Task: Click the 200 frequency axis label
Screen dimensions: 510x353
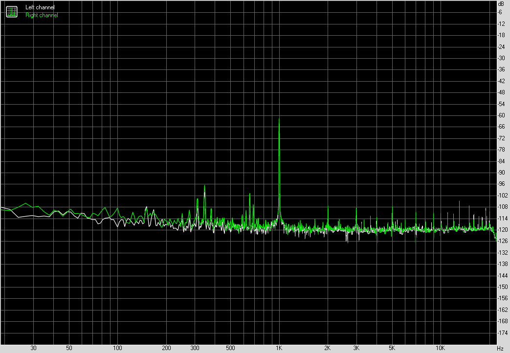Action: pyautogui.click(x=166, y=348)
